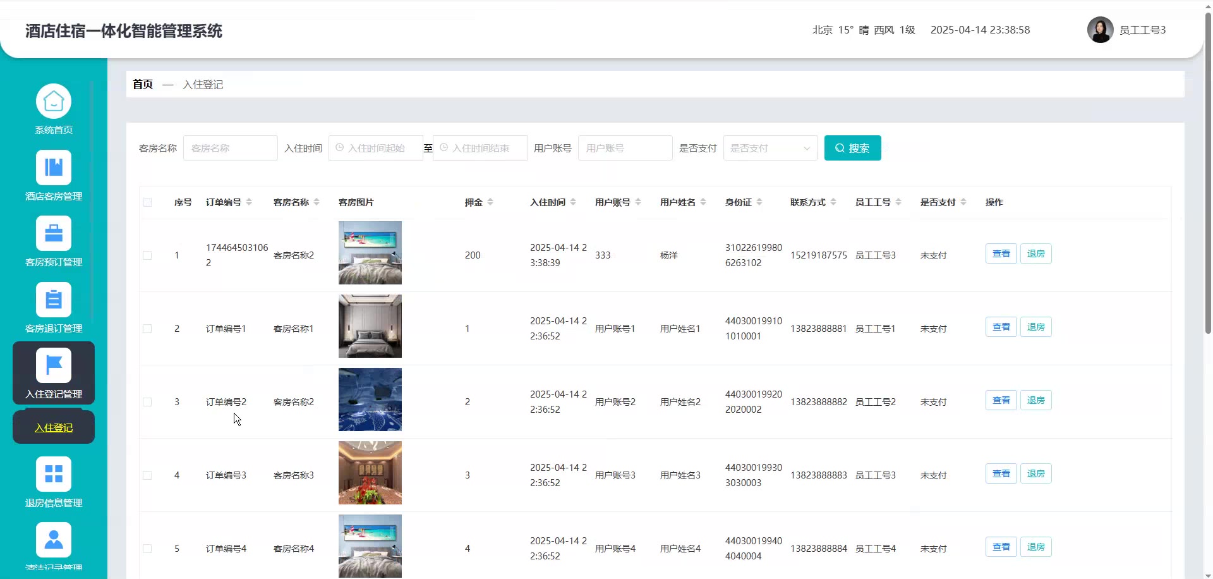Screen dimensions: 1213x579
Task: Open 客房预订管理 briefcase icon
Action: pos(54,234)
